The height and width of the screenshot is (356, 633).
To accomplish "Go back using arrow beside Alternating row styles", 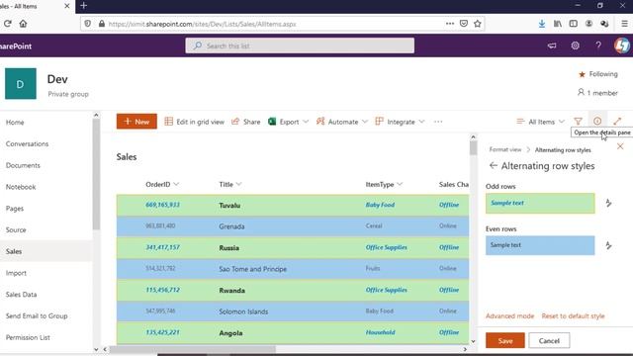I will 493,165.
